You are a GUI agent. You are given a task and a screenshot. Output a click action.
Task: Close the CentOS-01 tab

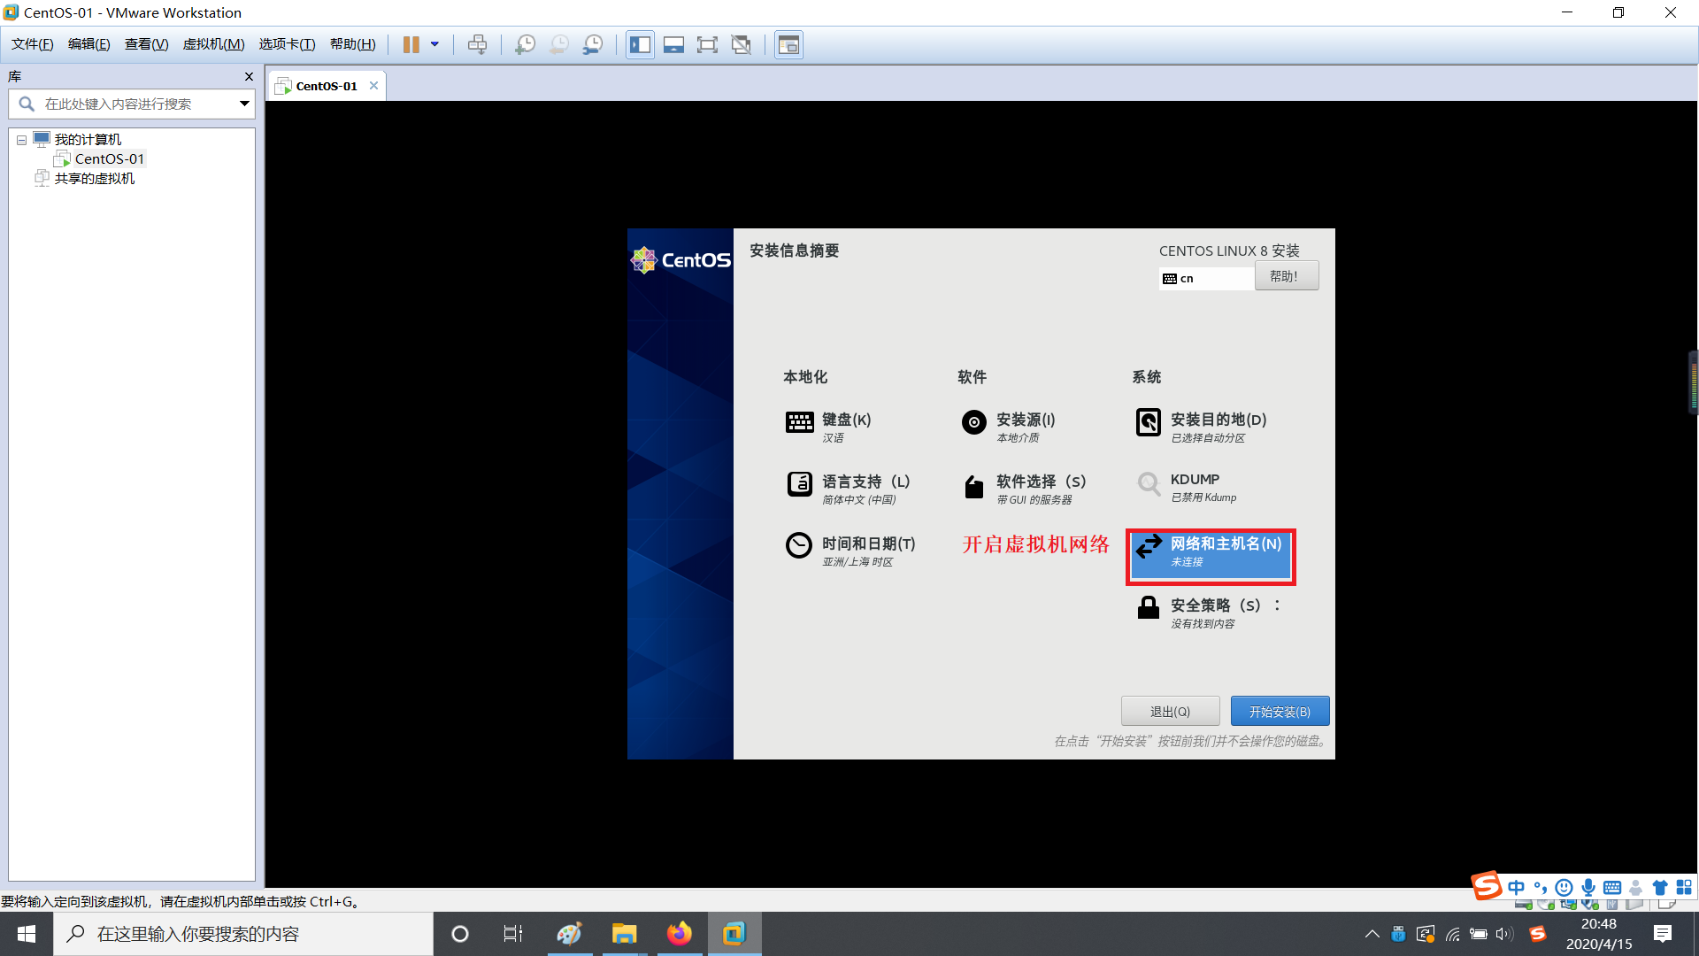[373, 86]
